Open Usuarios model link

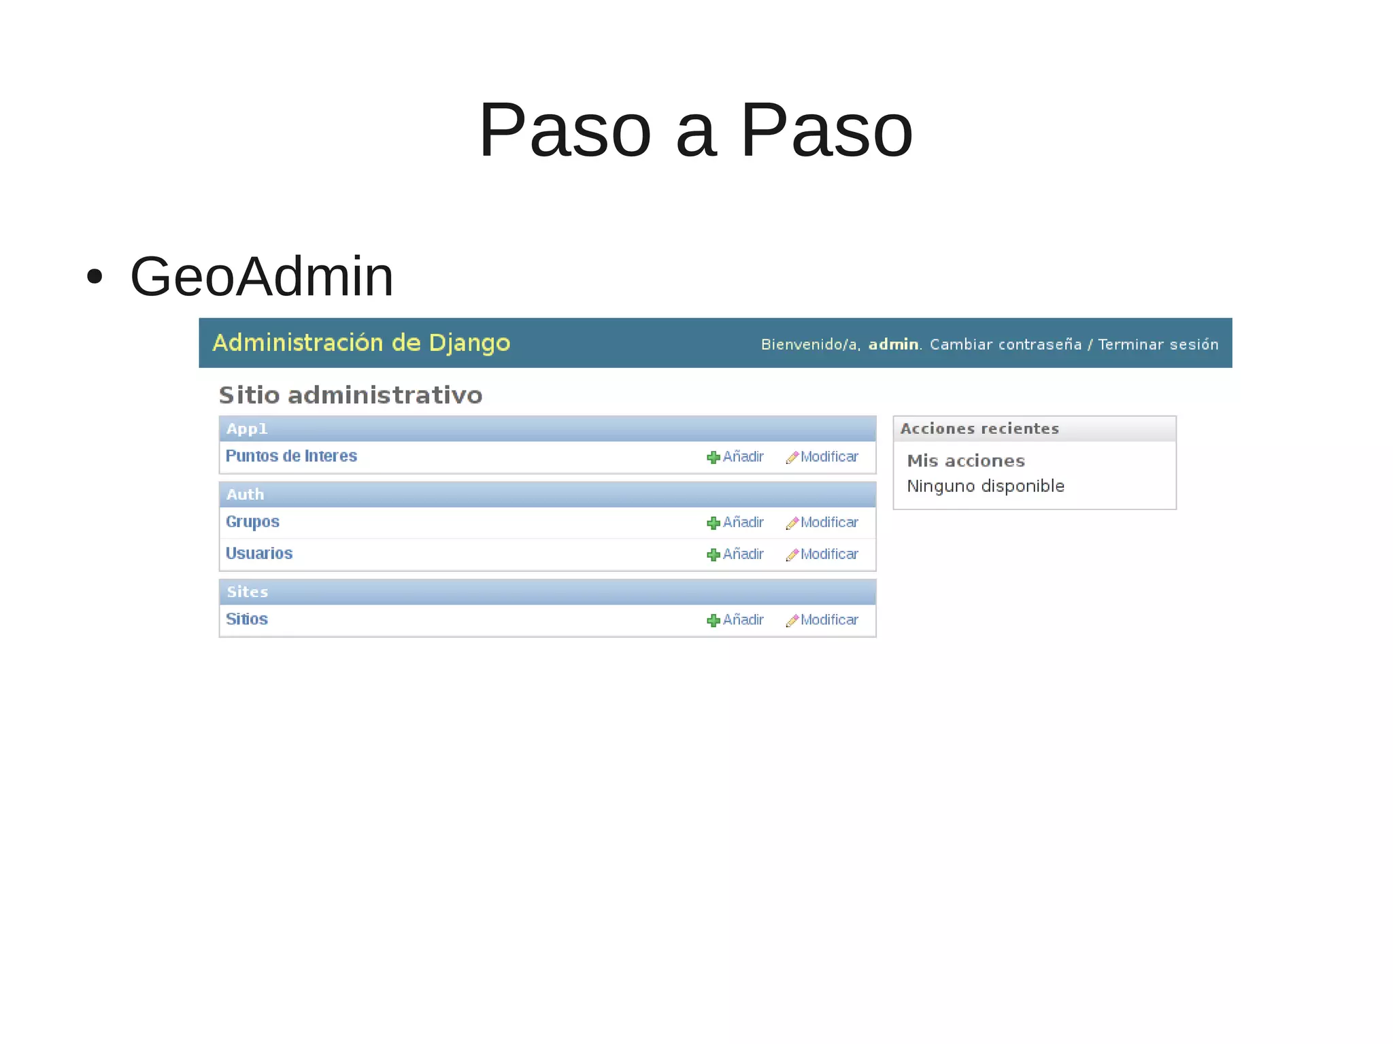(x=259, y=553)
